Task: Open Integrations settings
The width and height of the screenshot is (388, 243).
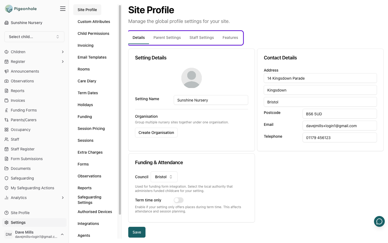Action: tap(88, 224)
